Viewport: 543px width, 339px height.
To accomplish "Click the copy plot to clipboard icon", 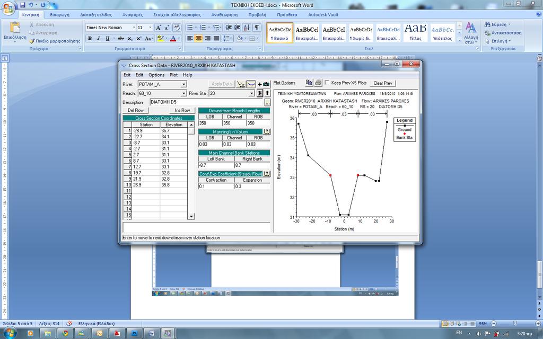I will (x=309, y=83).
